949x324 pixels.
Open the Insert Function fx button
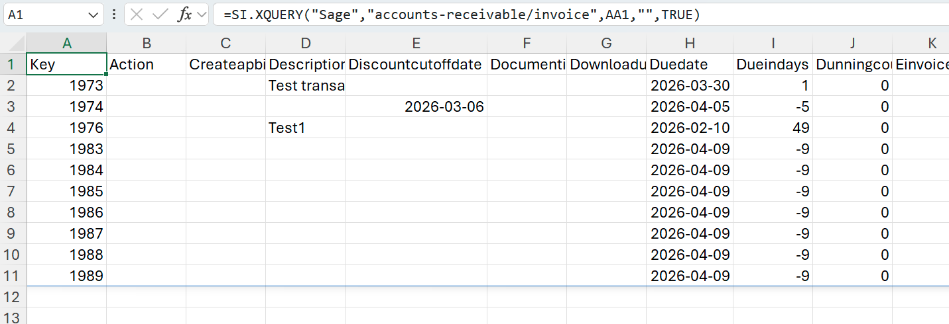[x=184, y=15]
